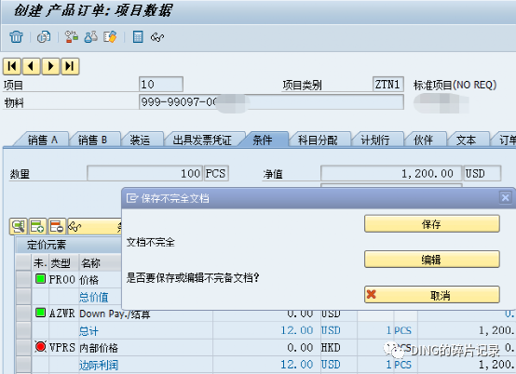Select the VPRS row selector box
Viewport: 516px width, 374px height.
point(23,347)
